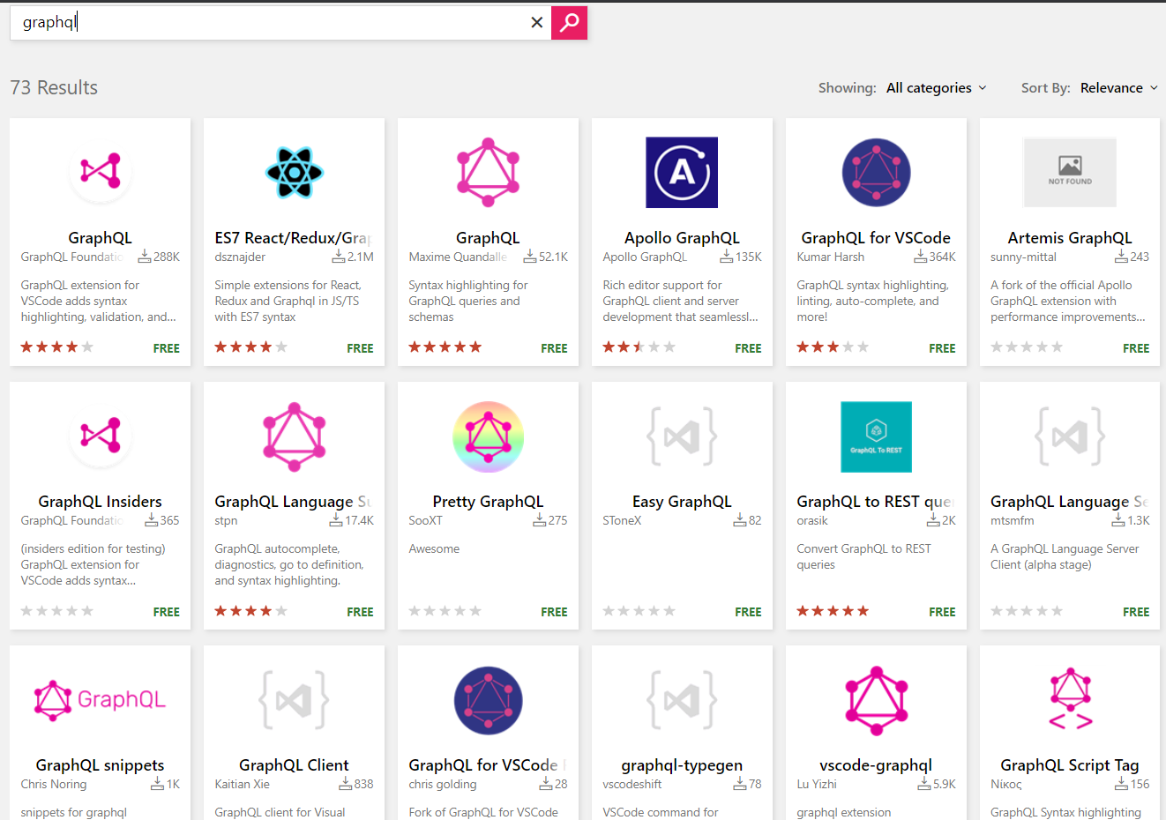Click the GraphQL Script Tag icon
The image size is (1166, 820).
point(1070,699)
